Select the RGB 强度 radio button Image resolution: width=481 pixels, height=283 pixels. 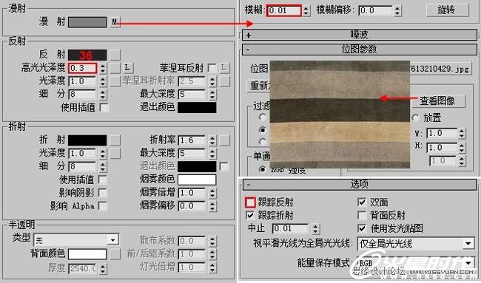262,169
